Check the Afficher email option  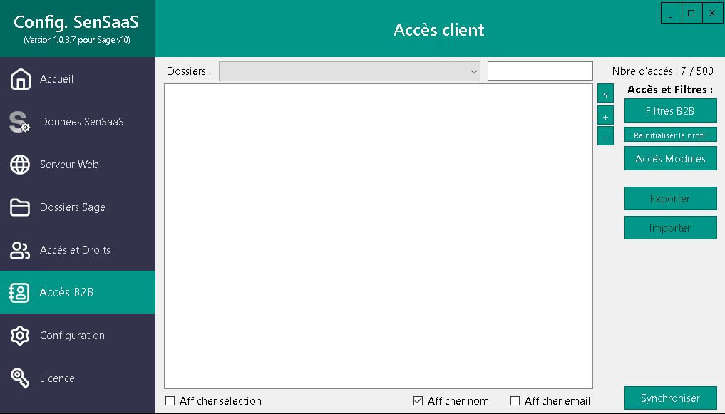pyautogui.click(x=514, y=401)
